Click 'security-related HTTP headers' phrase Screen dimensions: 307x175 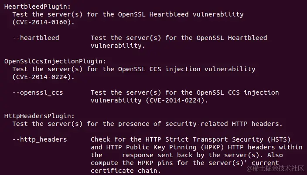(x=222, y=124)
